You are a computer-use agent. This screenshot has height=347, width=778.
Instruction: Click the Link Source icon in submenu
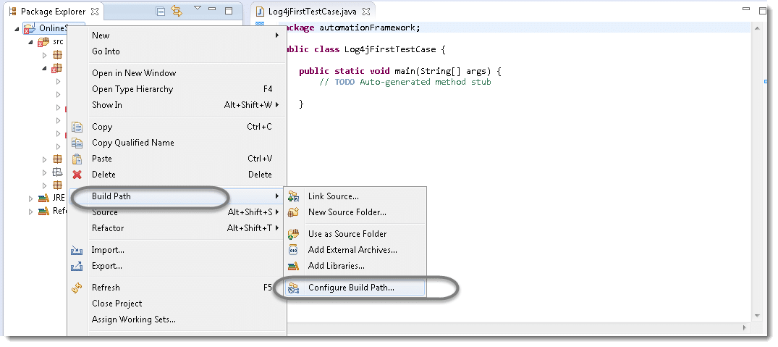(x=294, y=196)
